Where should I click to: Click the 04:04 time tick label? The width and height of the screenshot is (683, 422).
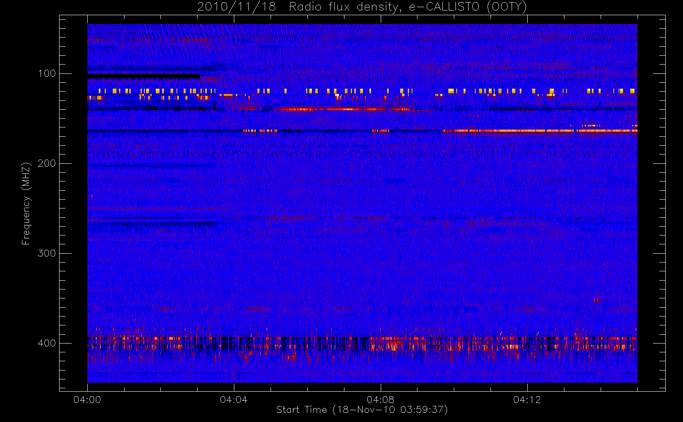tap(234, 400)
